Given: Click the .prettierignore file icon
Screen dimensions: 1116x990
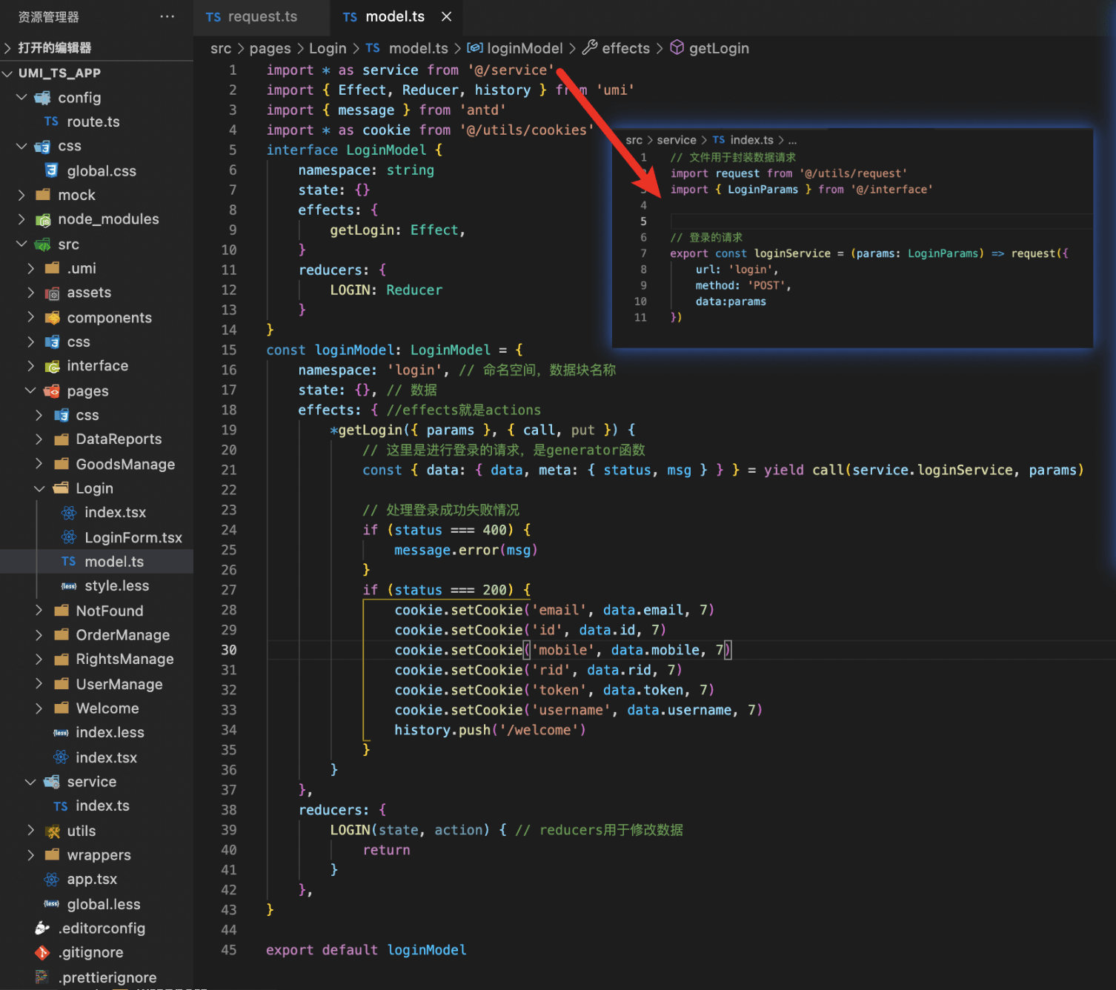Looking at the screenshot, I should click(42, 977).
